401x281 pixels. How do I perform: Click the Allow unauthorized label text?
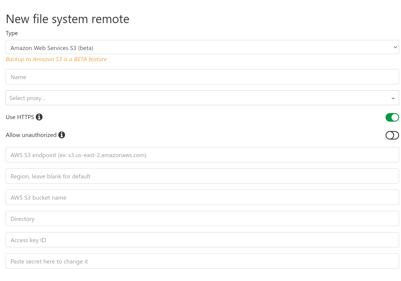[x=31, y=135]
